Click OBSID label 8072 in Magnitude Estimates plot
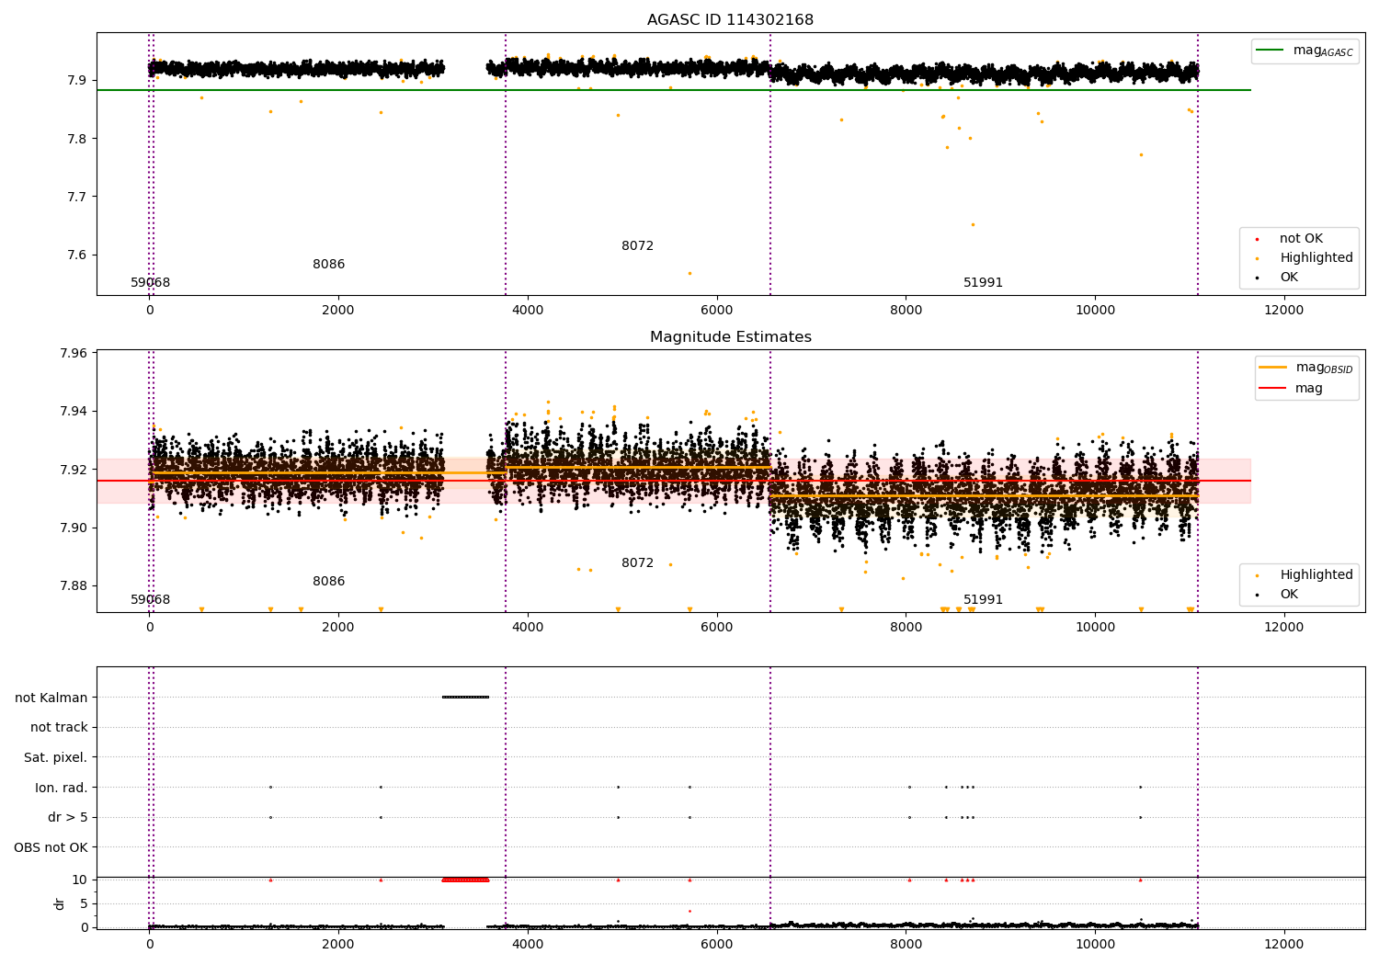 (x=638, y=563)
